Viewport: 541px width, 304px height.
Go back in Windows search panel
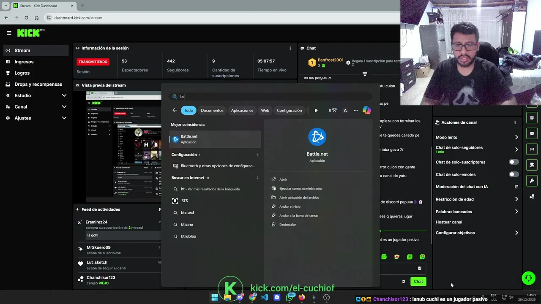175,110
